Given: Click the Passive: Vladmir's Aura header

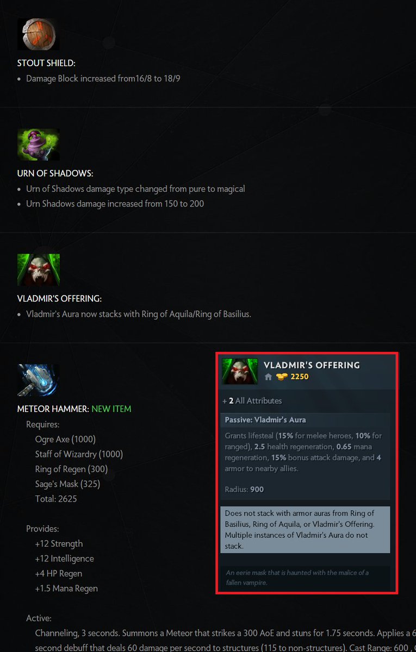Looking at the screenshot, I should tap(265, 419).
